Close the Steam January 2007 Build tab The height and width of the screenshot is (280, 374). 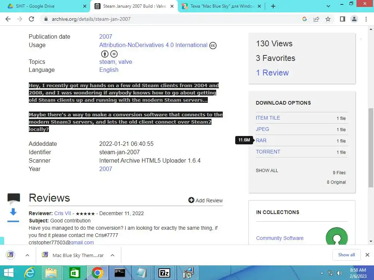tap(172, 6)
